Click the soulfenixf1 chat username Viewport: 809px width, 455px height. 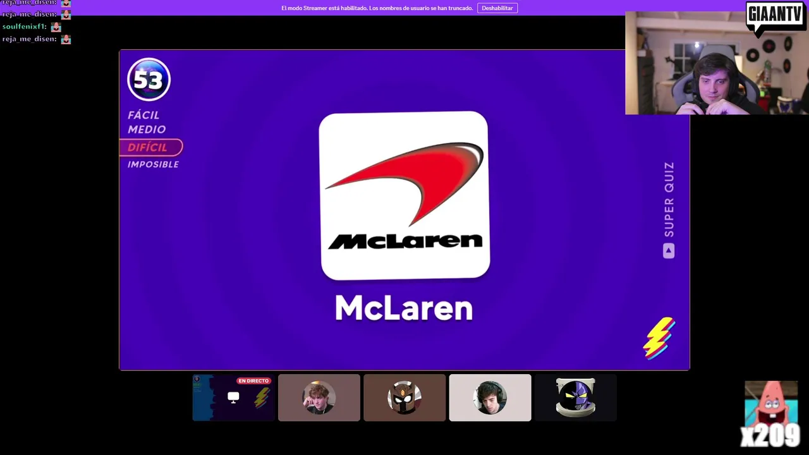(24, 27)
